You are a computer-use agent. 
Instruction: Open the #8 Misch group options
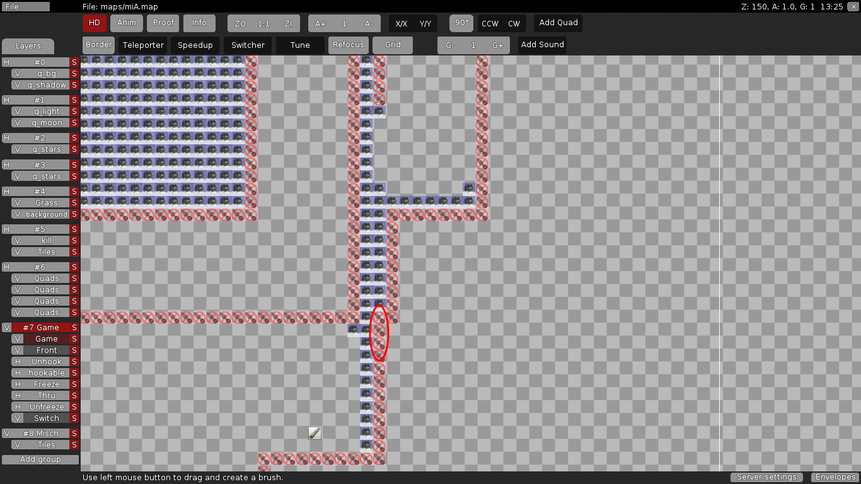pyautogui.click(x=40, y=434)
